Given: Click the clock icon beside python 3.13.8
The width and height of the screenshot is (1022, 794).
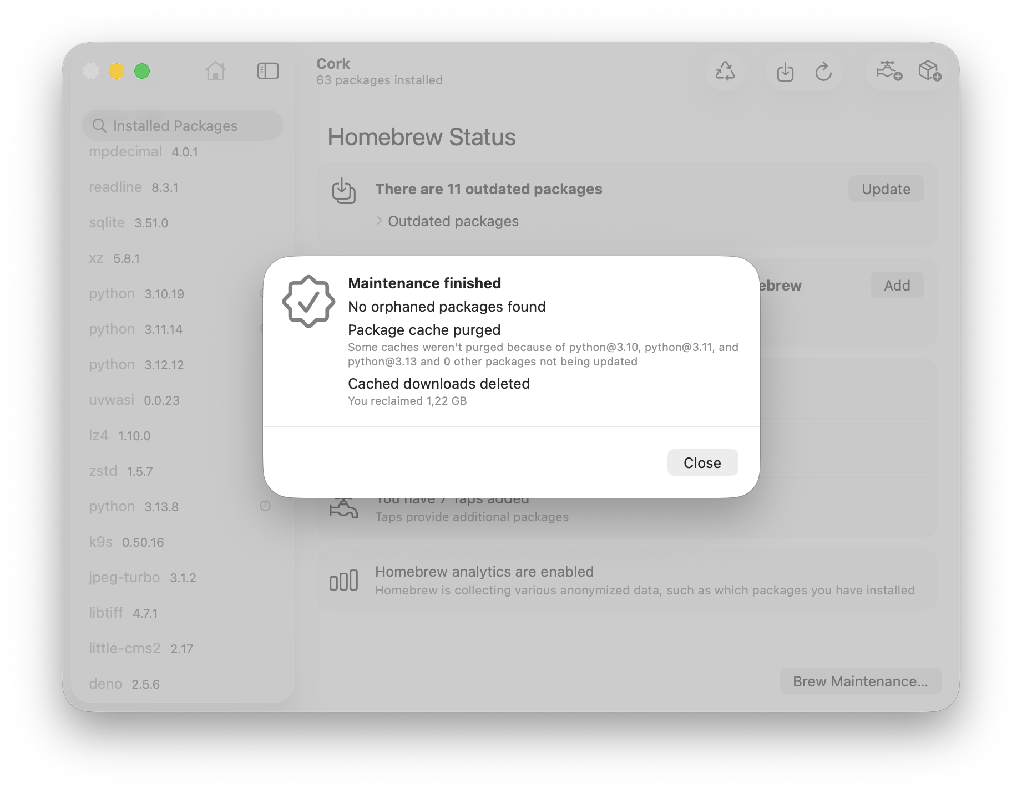Looking at the screenshot, I should 265,506.
